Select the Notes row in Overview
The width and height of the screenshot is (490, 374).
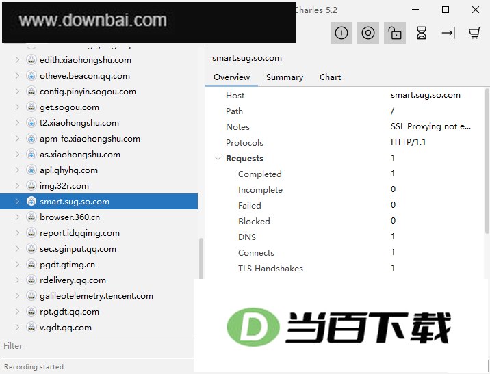click(346, 126)
